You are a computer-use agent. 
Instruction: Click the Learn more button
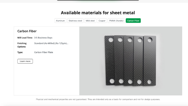click(x=25, y=61)
